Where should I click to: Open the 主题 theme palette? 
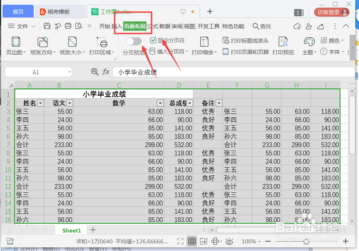pyautogui.click(x=309, y=46)
